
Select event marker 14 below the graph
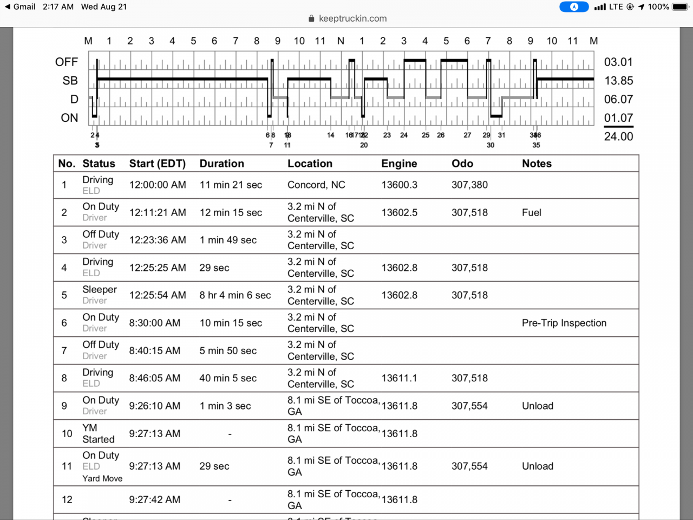click(331, 135)
